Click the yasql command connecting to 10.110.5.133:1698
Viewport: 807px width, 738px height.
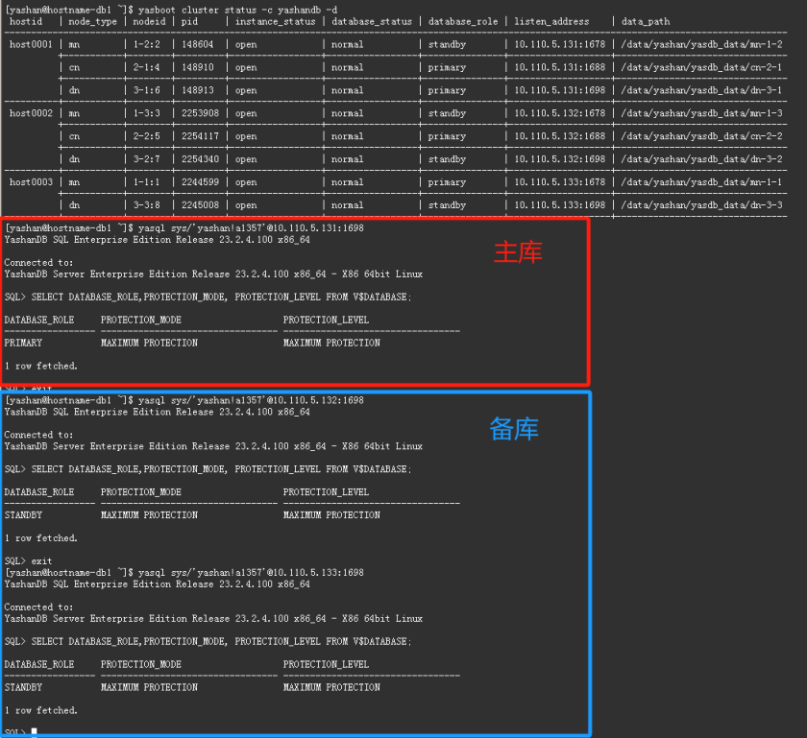tap(251, 572)
